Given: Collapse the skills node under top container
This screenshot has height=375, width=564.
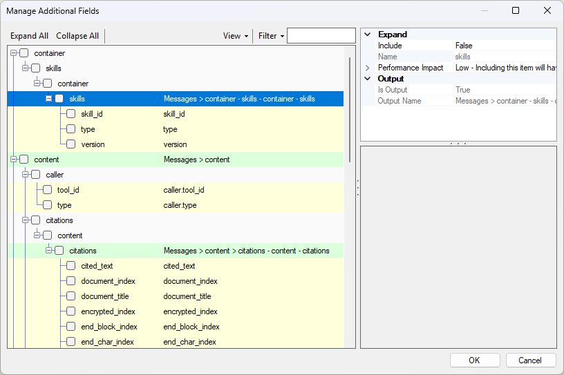Looking at the screenshot, I should click(x=26, y=68).
